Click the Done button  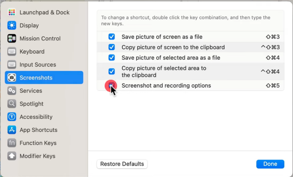(x=270, y=164)
